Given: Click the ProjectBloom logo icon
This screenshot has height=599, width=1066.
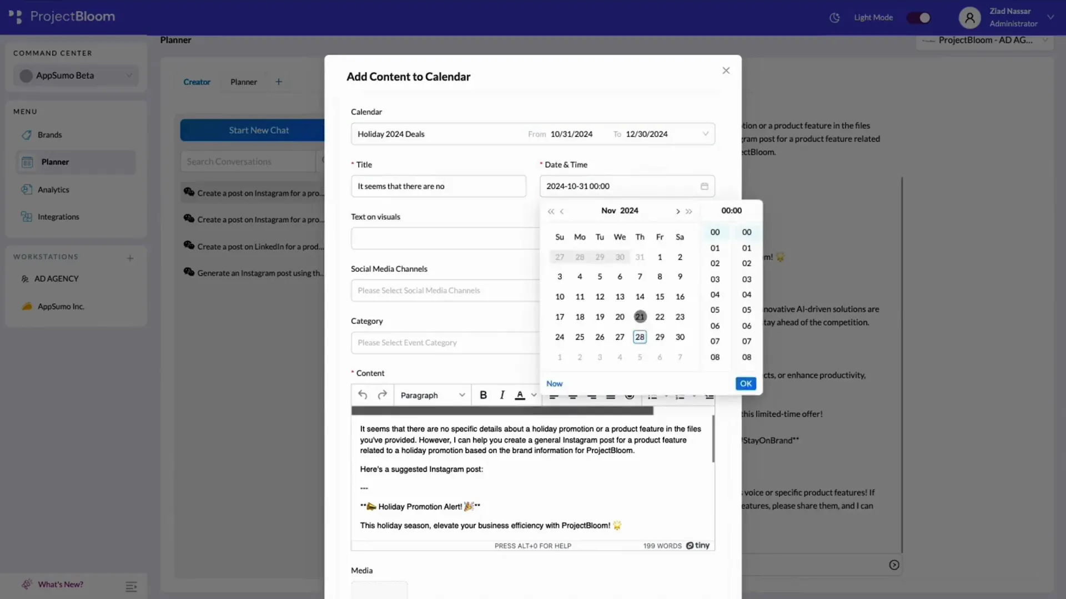Looking at the screenshot, I should 16,17.
